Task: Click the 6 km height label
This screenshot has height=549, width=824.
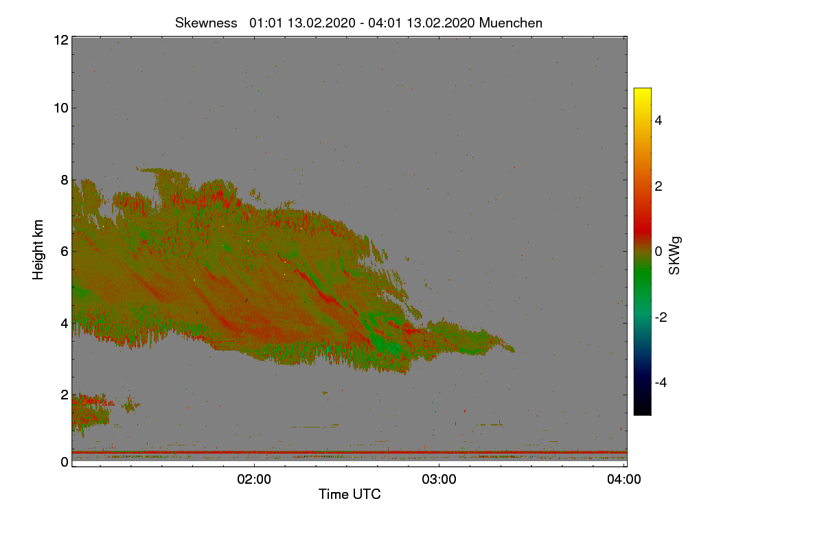Action: coord(64,251)
